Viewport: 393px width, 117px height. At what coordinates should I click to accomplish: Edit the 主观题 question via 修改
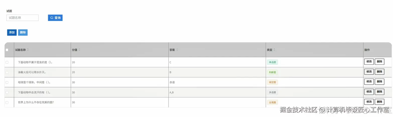pyautogui.click(x=369, y=102)
